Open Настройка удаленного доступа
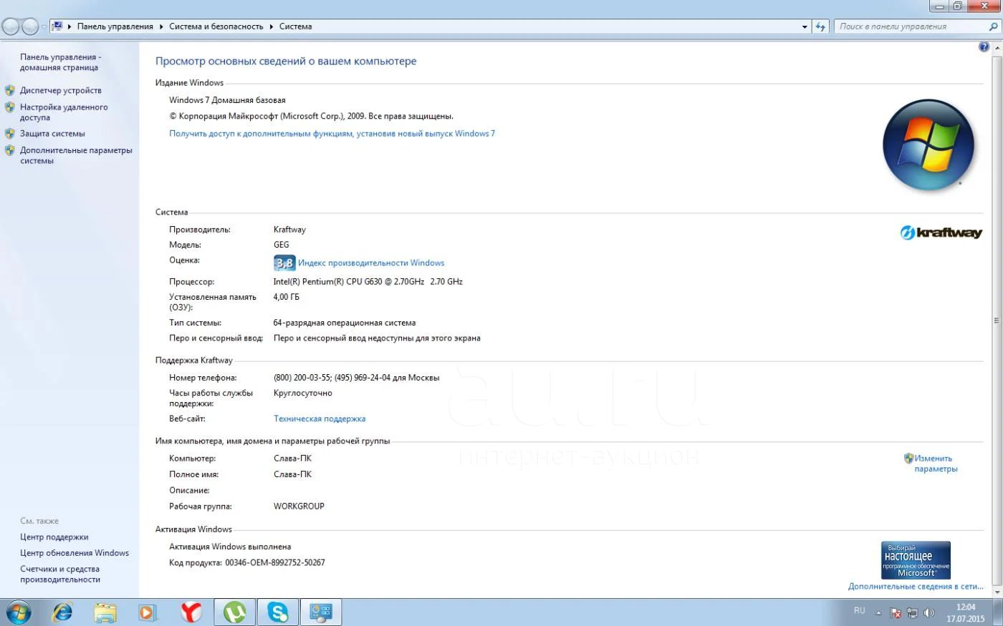This screenshot has height=626, width=1003. 64,112
